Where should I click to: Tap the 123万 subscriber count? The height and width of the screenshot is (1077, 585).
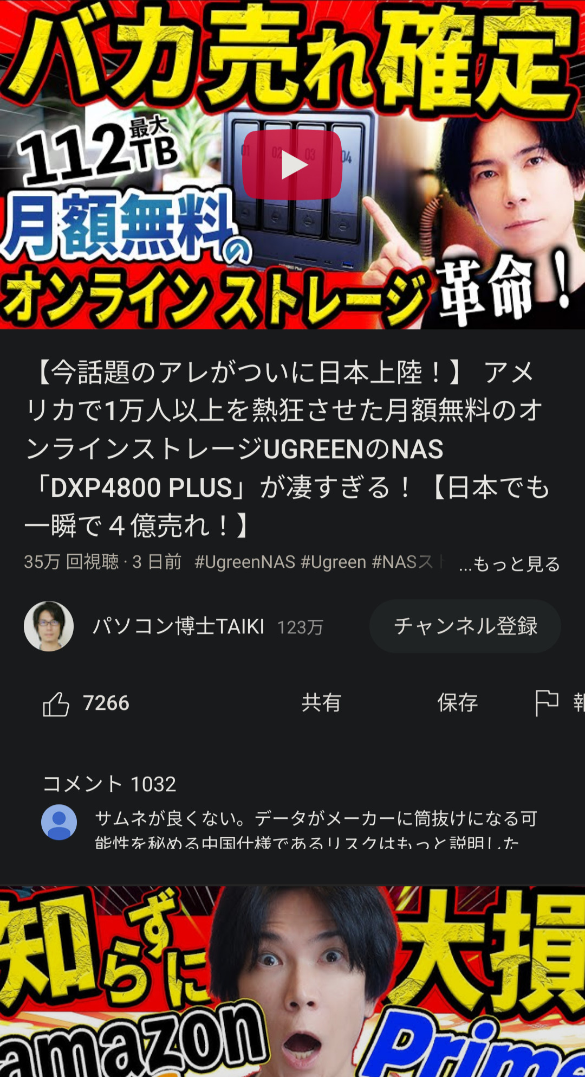(x=300, y=627)
